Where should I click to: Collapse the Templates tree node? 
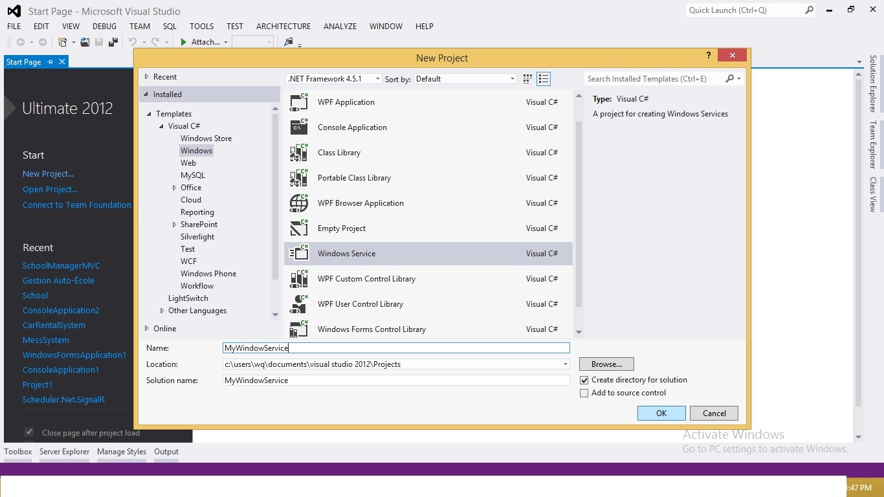tap(149, 114)
